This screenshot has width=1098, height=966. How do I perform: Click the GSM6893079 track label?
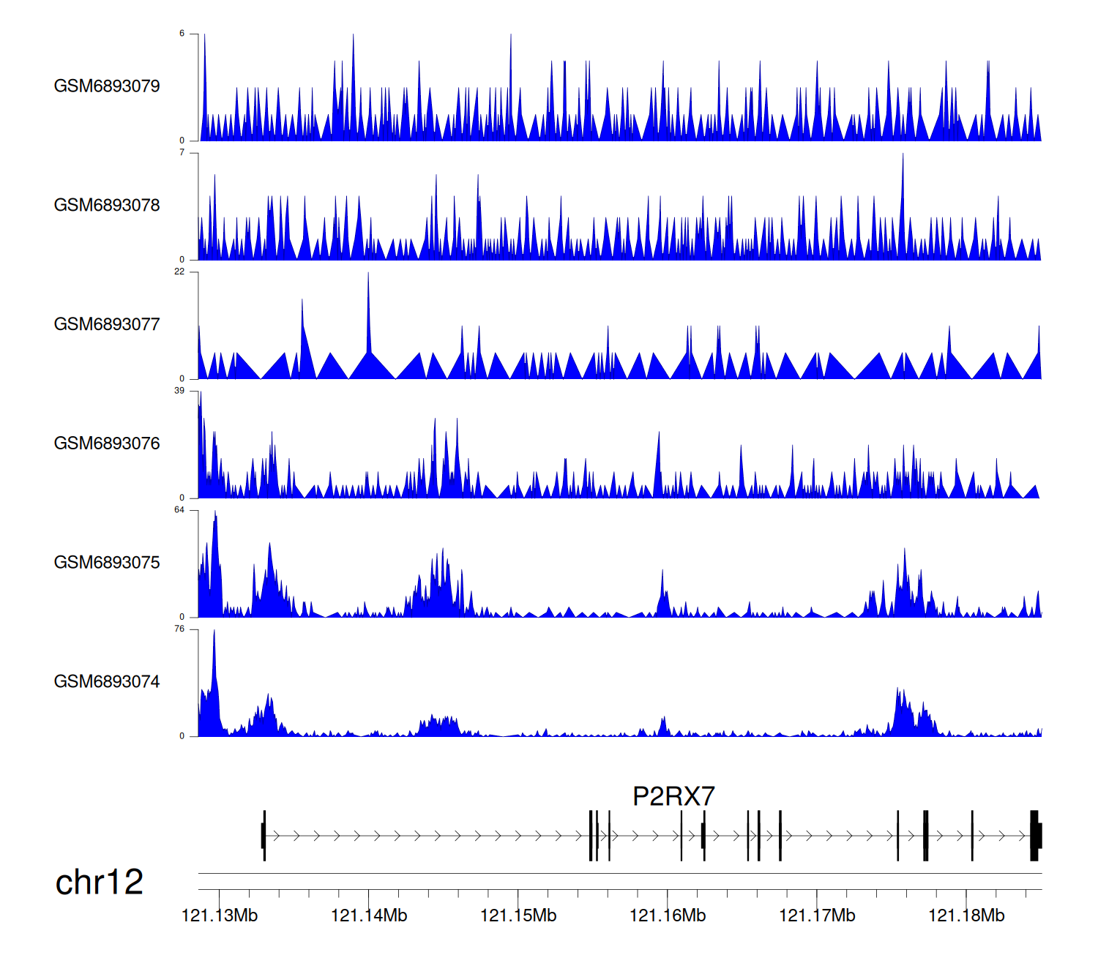(x=107, y=86)
